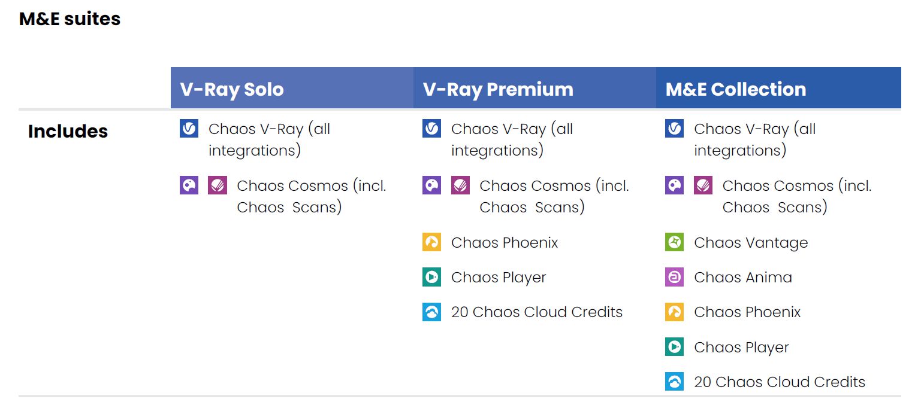The image size is (924, 402).
Task: Click the cloud credits icon in M&E Collection
Action: [674, 382]
